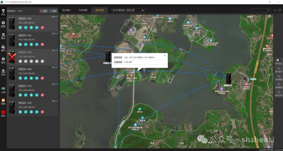
Task: Switch to 在线地图 online map tab
Action: [x=83, y=10]
